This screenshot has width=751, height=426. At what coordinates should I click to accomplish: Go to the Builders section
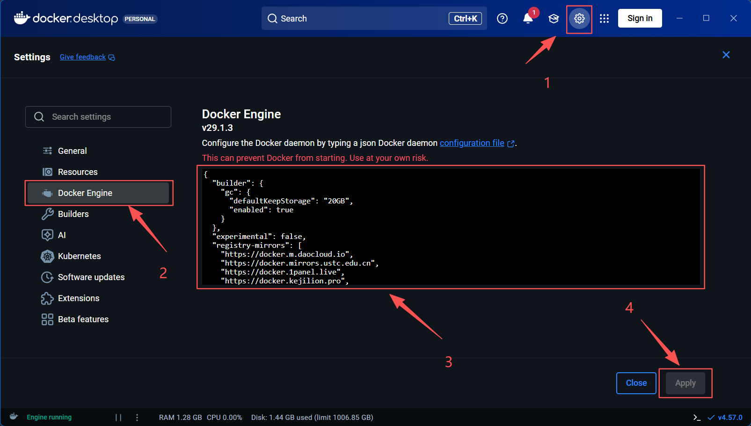point(98,214)
